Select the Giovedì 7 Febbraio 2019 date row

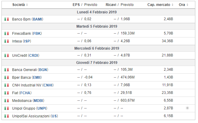point(98,62)
